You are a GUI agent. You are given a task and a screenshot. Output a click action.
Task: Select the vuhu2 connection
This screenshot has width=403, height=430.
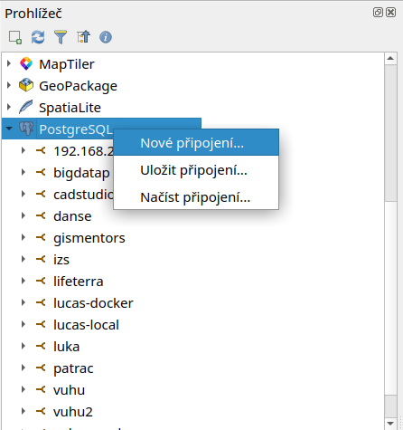[x=73, y=412]
